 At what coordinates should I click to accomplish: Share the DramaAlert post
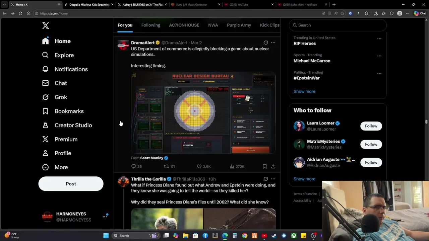pos(273,166)
